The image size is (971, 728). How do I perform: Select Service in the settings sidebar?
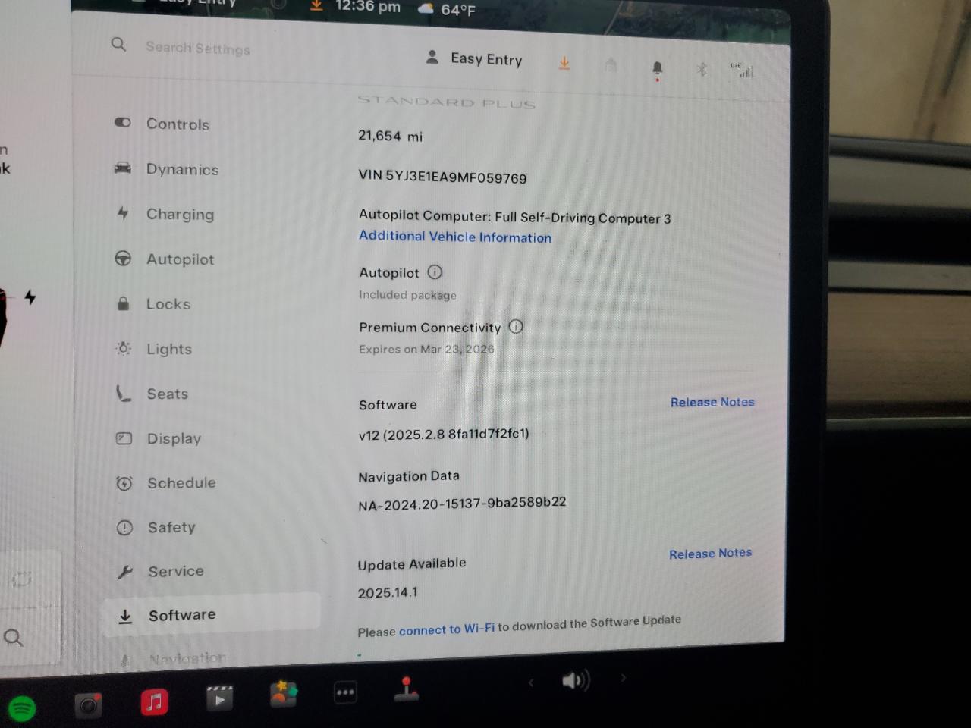[x=161, y=571]
